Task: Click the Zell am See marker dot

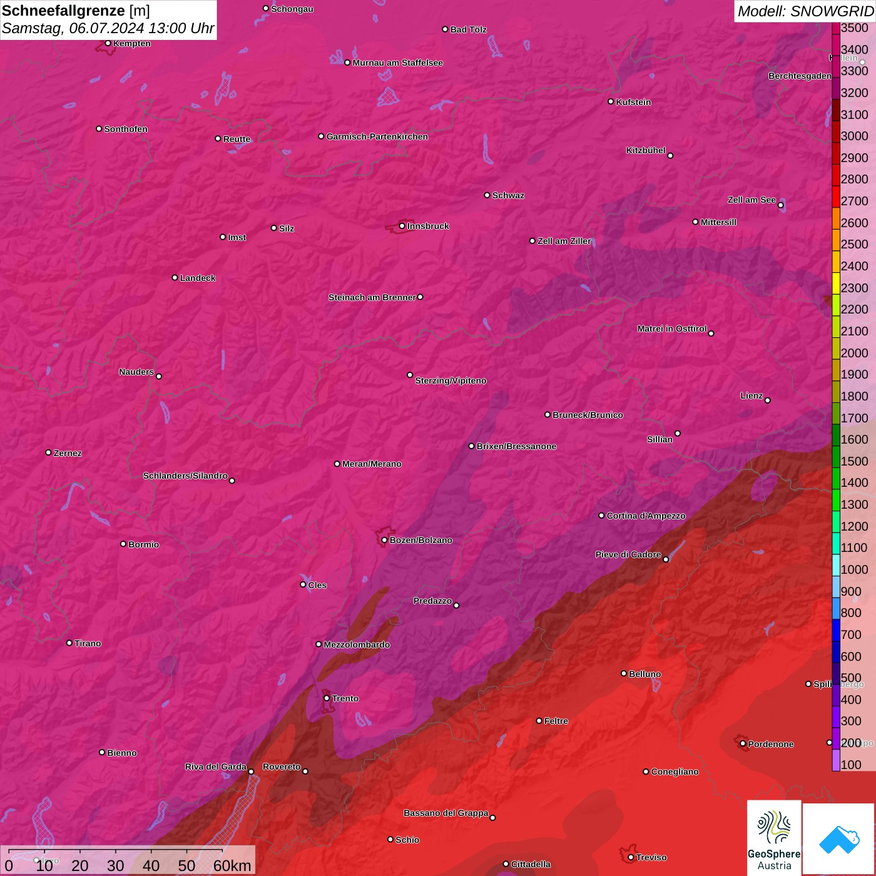Action: point(780,205)
